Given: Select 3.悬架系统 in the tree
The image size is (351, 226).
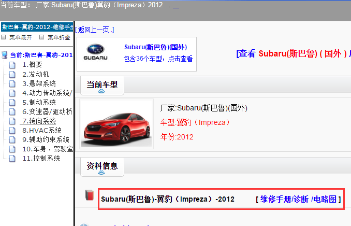Looking at the screenshot, I should [x=39, y=83].
